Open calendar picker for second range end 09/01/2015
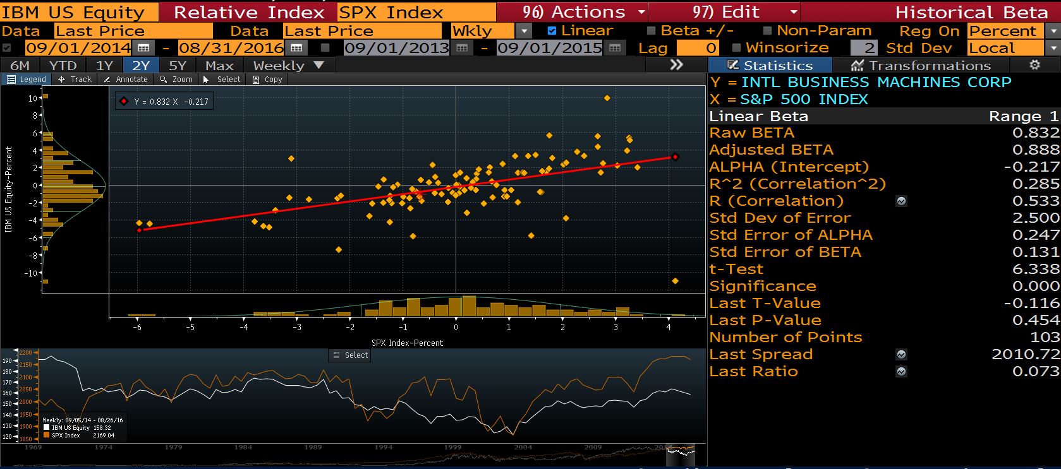This screenshot has height=469, width=1061. point(614,48)
